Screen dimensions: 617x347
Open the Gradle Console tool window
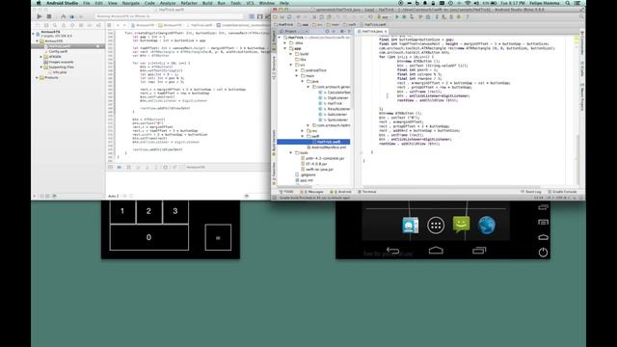tap(562, 192)
